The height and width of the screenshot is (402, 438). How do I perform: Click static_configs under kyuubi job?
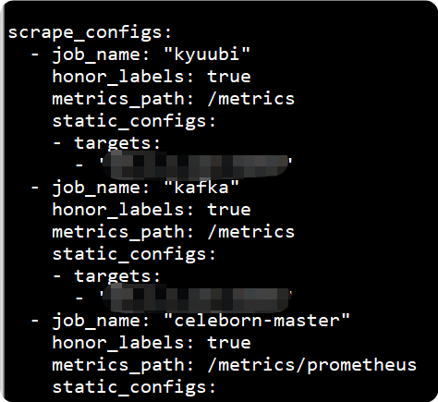click(x=134, y=121)
